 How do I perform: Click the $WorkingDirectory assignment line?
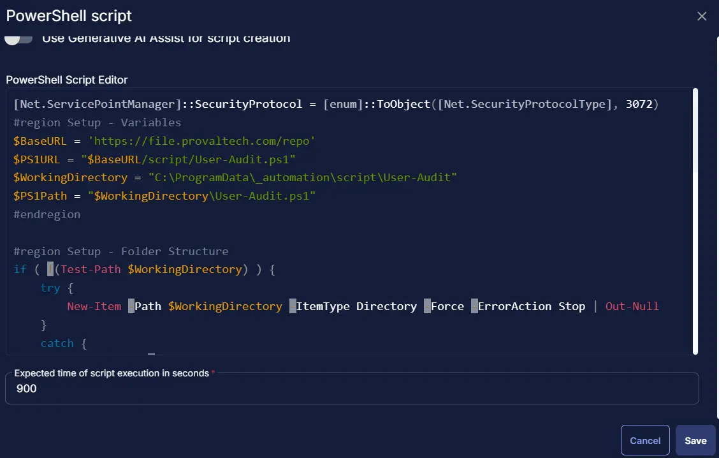[x=235, y=177]
